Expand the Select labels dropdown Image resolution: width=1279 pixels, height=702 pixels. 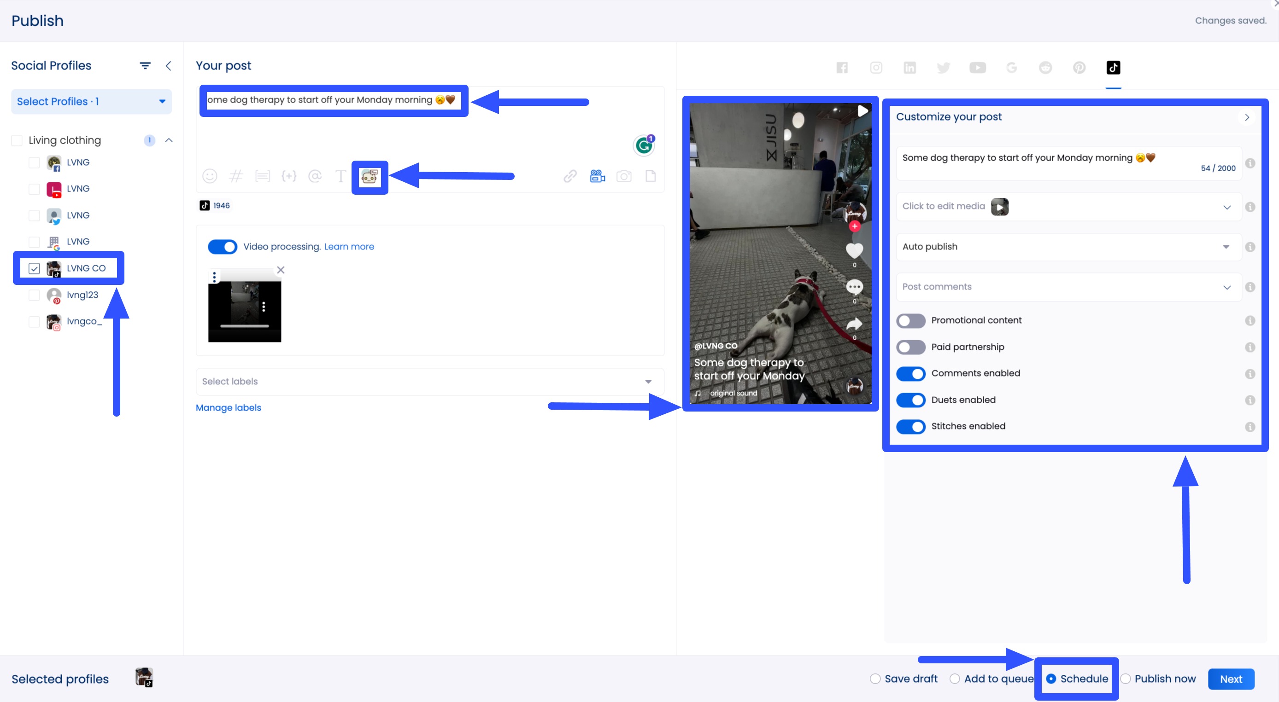tap(429, 382)
